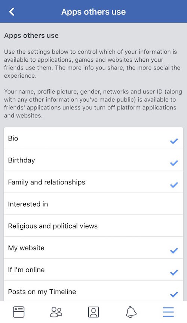Open the News Feed tab icon
Image resolution: width=187 pixels, height=323 pixels.
pyautogui.click(x=19, y=312)
